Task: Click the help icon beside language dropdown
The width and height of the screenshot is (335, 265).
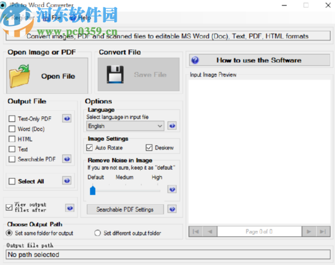Action: point(172,126)
